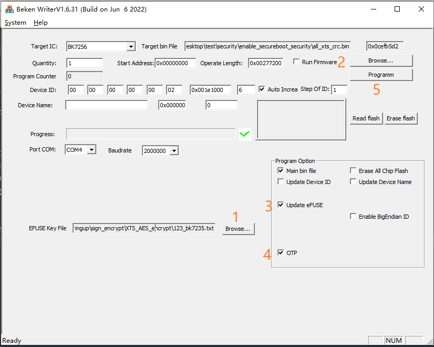Screen dimensions: 434x347
Task: Enable BigEndian ID checkbox
Action: pos(354,217)
